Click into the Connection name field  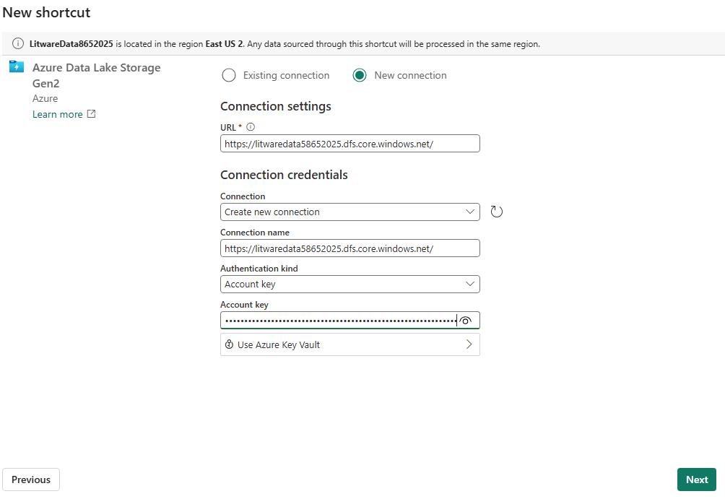tap(350, 248)
